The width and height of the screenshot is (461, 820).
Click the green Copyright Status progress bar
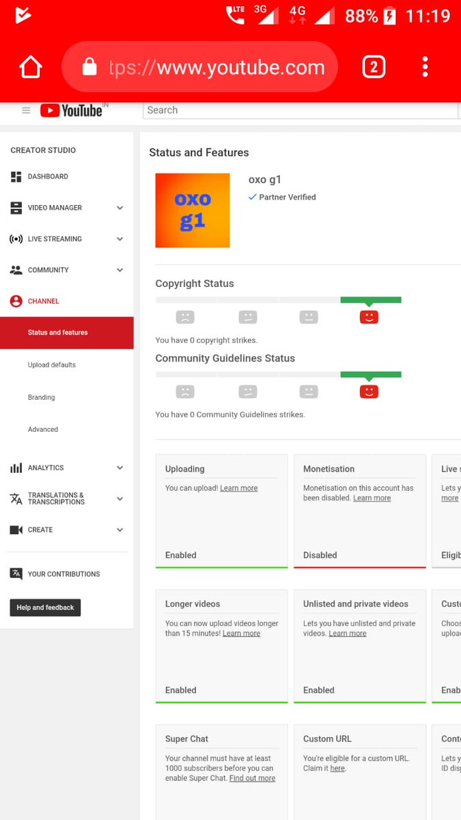(x=371, y=300)
